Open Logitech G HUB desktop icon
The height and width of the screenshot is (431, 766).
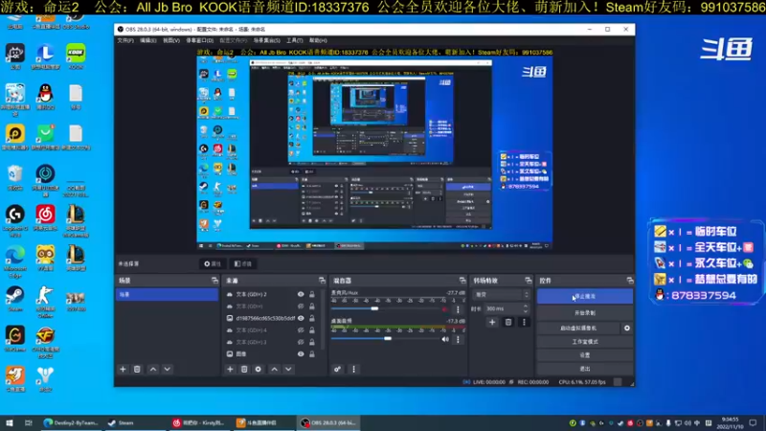[15, 221]
